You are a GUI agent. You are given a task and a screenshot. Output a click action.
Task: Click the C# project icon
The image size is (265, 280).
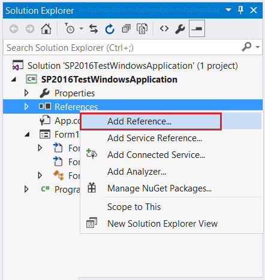(31, 79)
